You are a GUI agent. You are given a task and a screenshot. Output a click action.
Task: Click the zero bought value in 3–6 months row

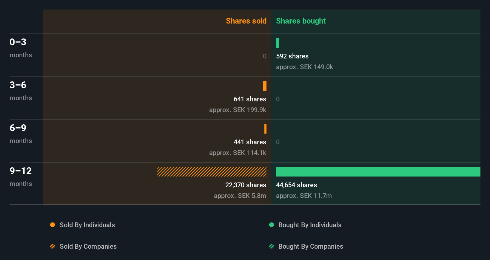click(x=278, y=99)
